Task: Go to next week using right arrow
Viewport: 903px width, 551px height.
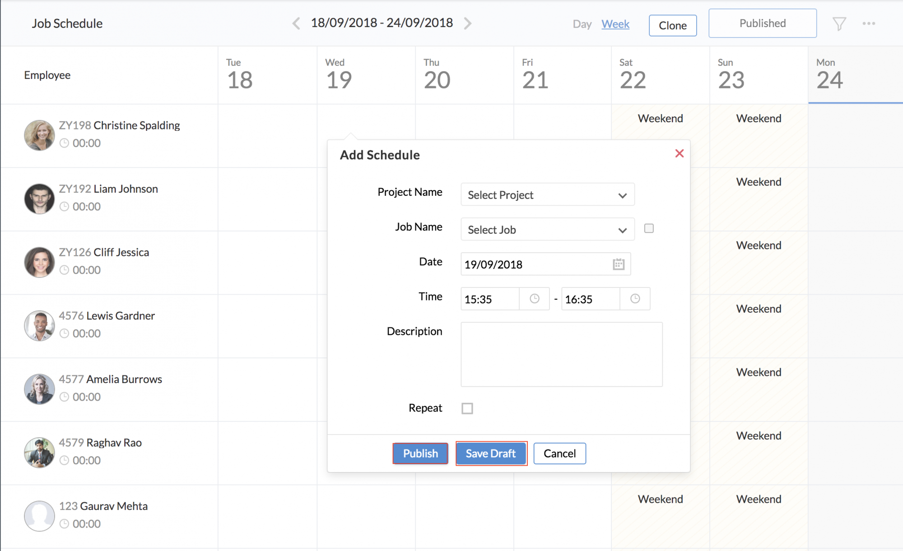Action: (x=468, y=23)
